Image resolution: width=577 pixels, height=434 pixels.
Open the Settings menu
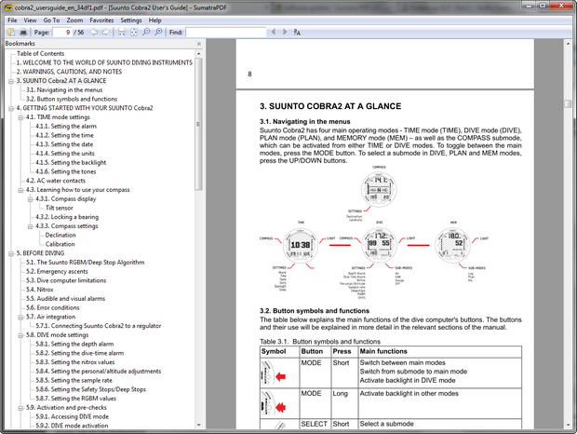(131, 20)
